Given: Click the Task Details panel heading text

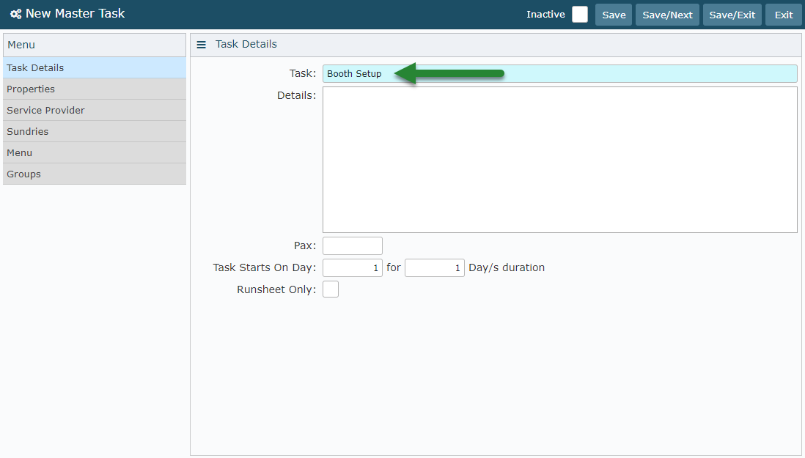Looking at the screenshot, I should pos(246,44).
